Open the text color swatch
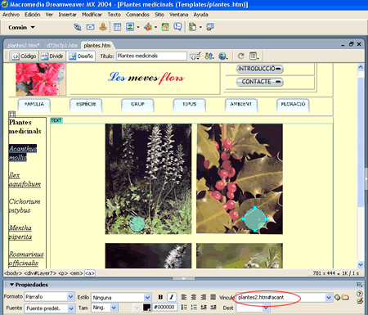368x315 pixels. pos(146,308)
